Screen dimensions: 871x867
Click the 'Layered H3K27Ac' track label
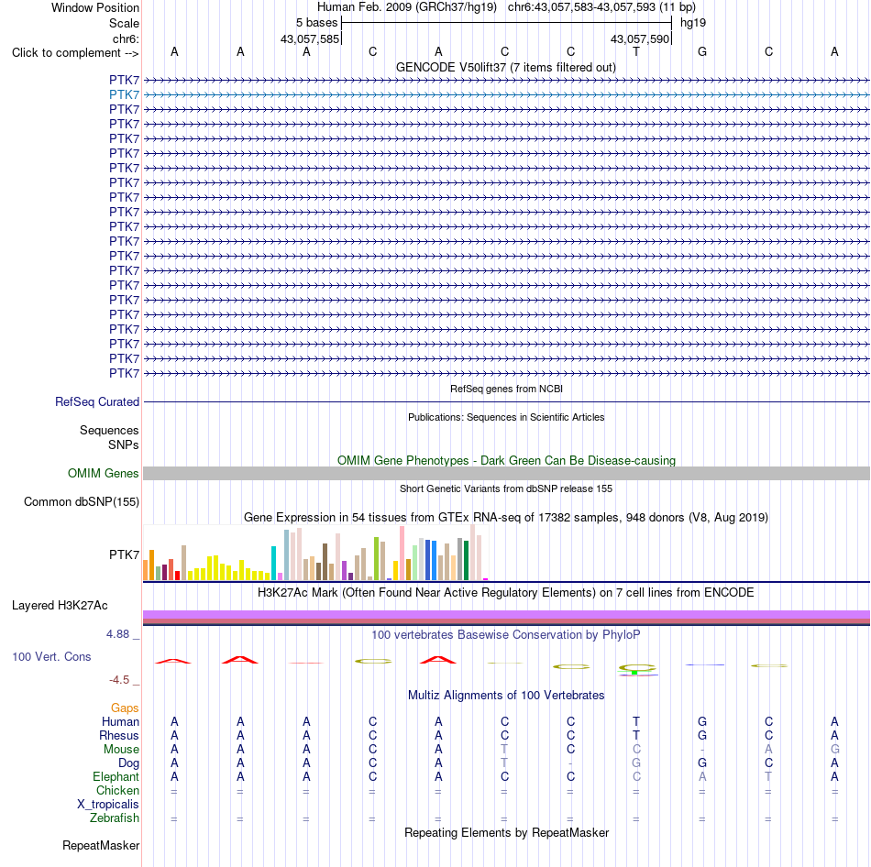click(x=60, y=606)
